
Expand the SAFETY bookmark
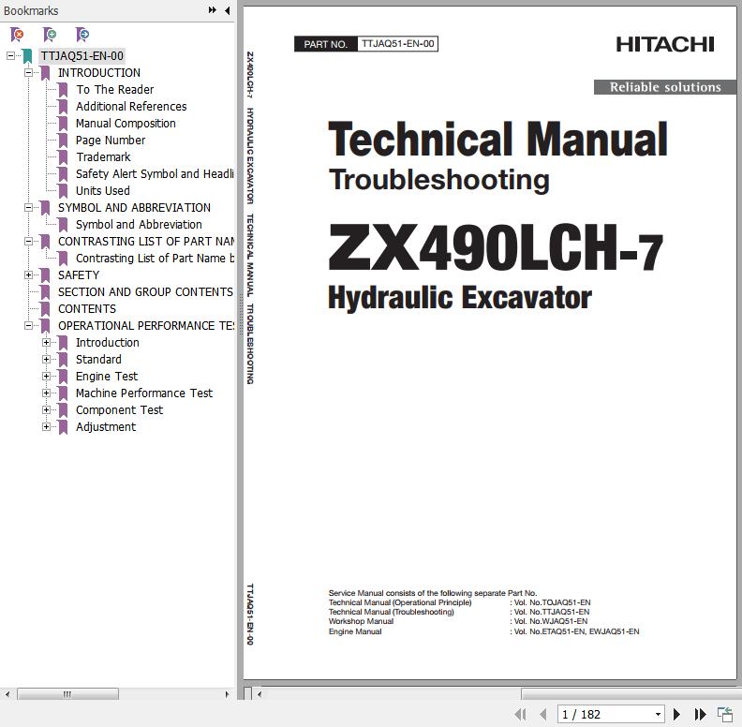click(x=28, y=275)
